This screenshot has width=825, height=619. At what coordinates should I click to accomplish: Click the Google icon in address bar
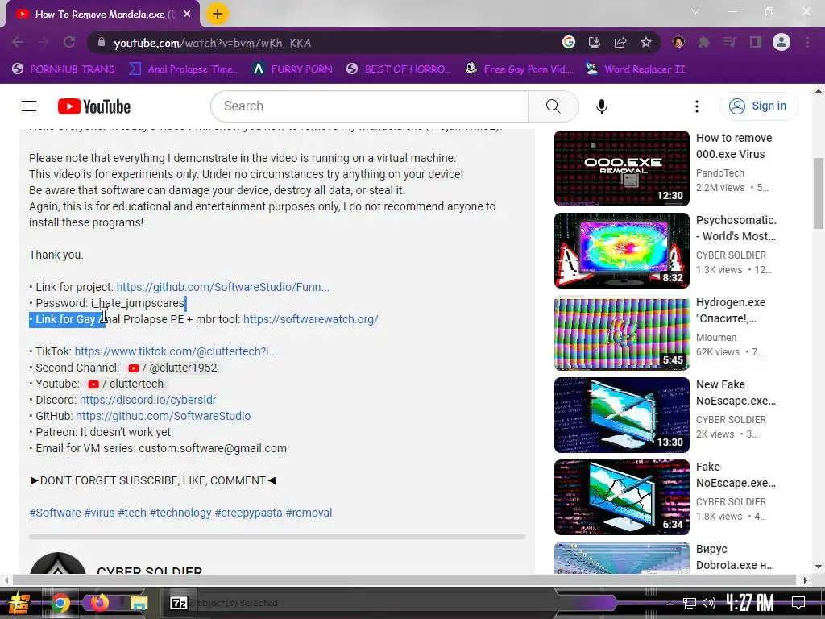coord(568,42)
